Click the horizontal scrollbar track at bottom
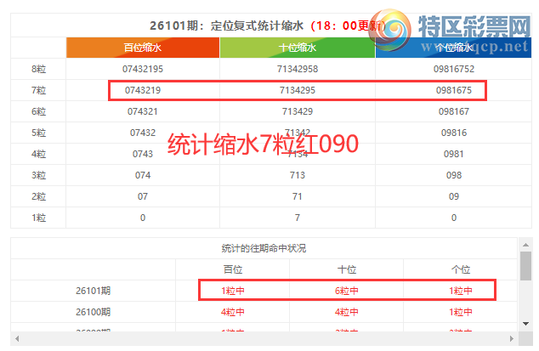 (264, 339)
